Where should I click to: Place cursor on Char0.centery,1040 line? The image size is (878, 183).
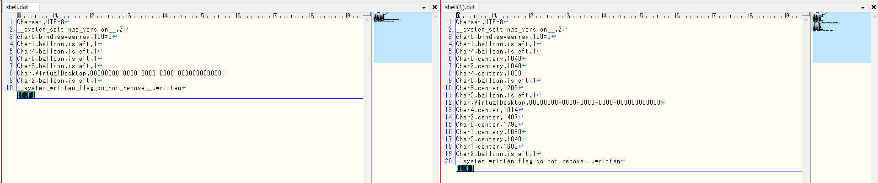coord(488,59)
